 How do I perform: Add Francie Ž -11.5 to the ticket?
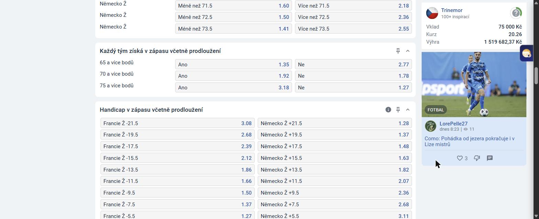pos(177,181)
